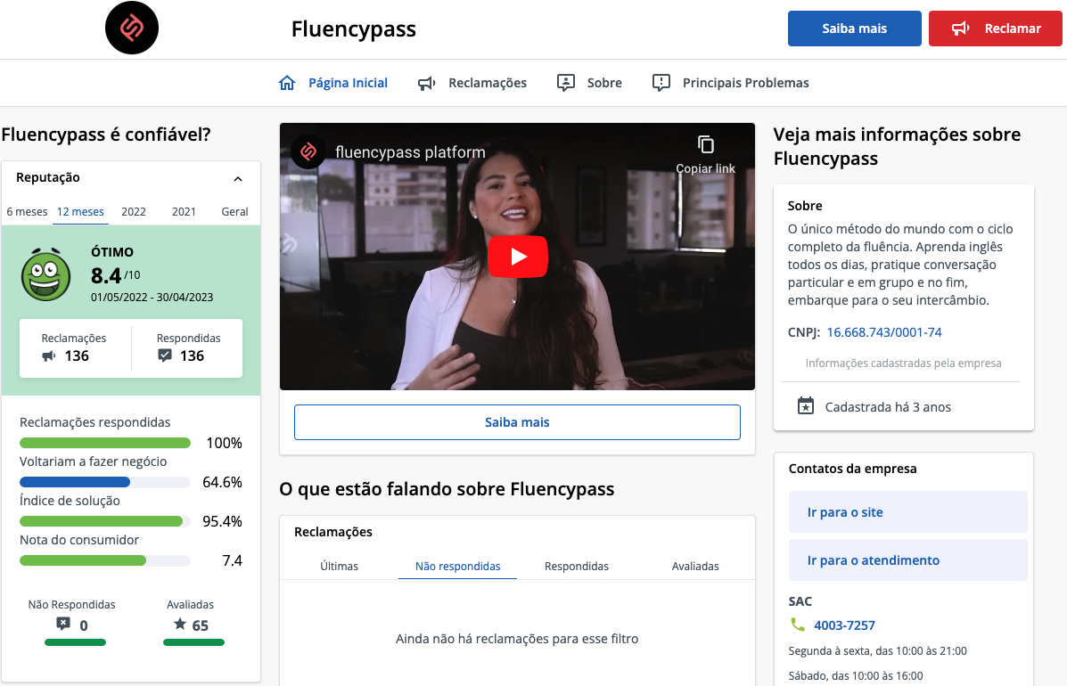Image resolution: width=1067 pixels, height=686 pixels.
Task: Click the date range 01/05/2022 - 30/04/2023
Action: [152, 297]
